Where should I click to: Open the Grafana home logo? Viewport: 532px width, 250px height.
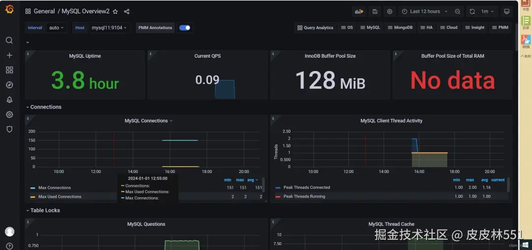[x=9, y=9]
